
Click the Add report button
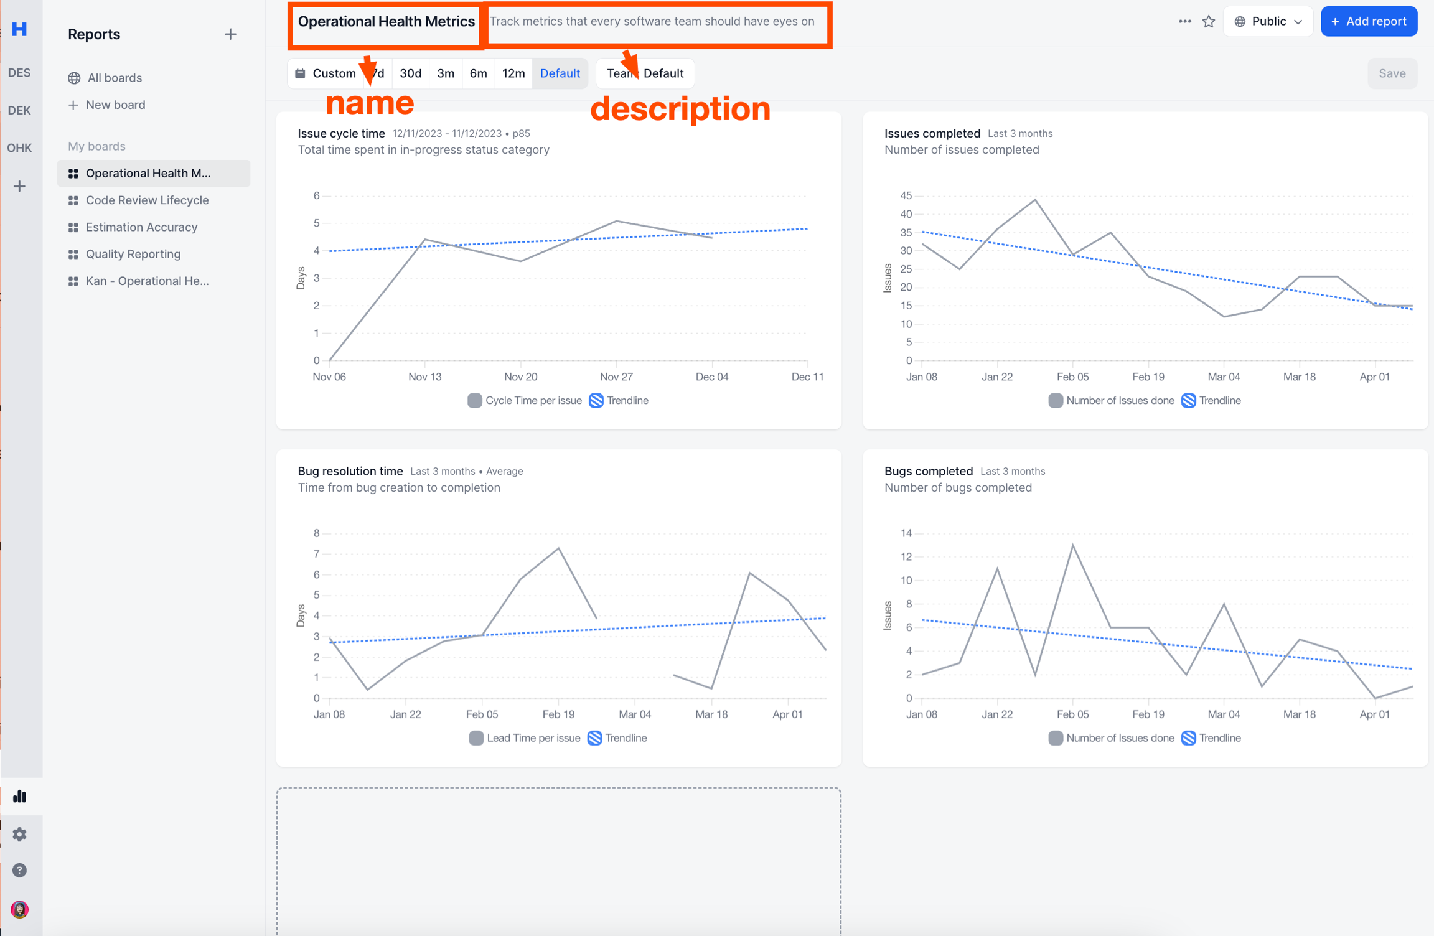tap(1369, 22)
